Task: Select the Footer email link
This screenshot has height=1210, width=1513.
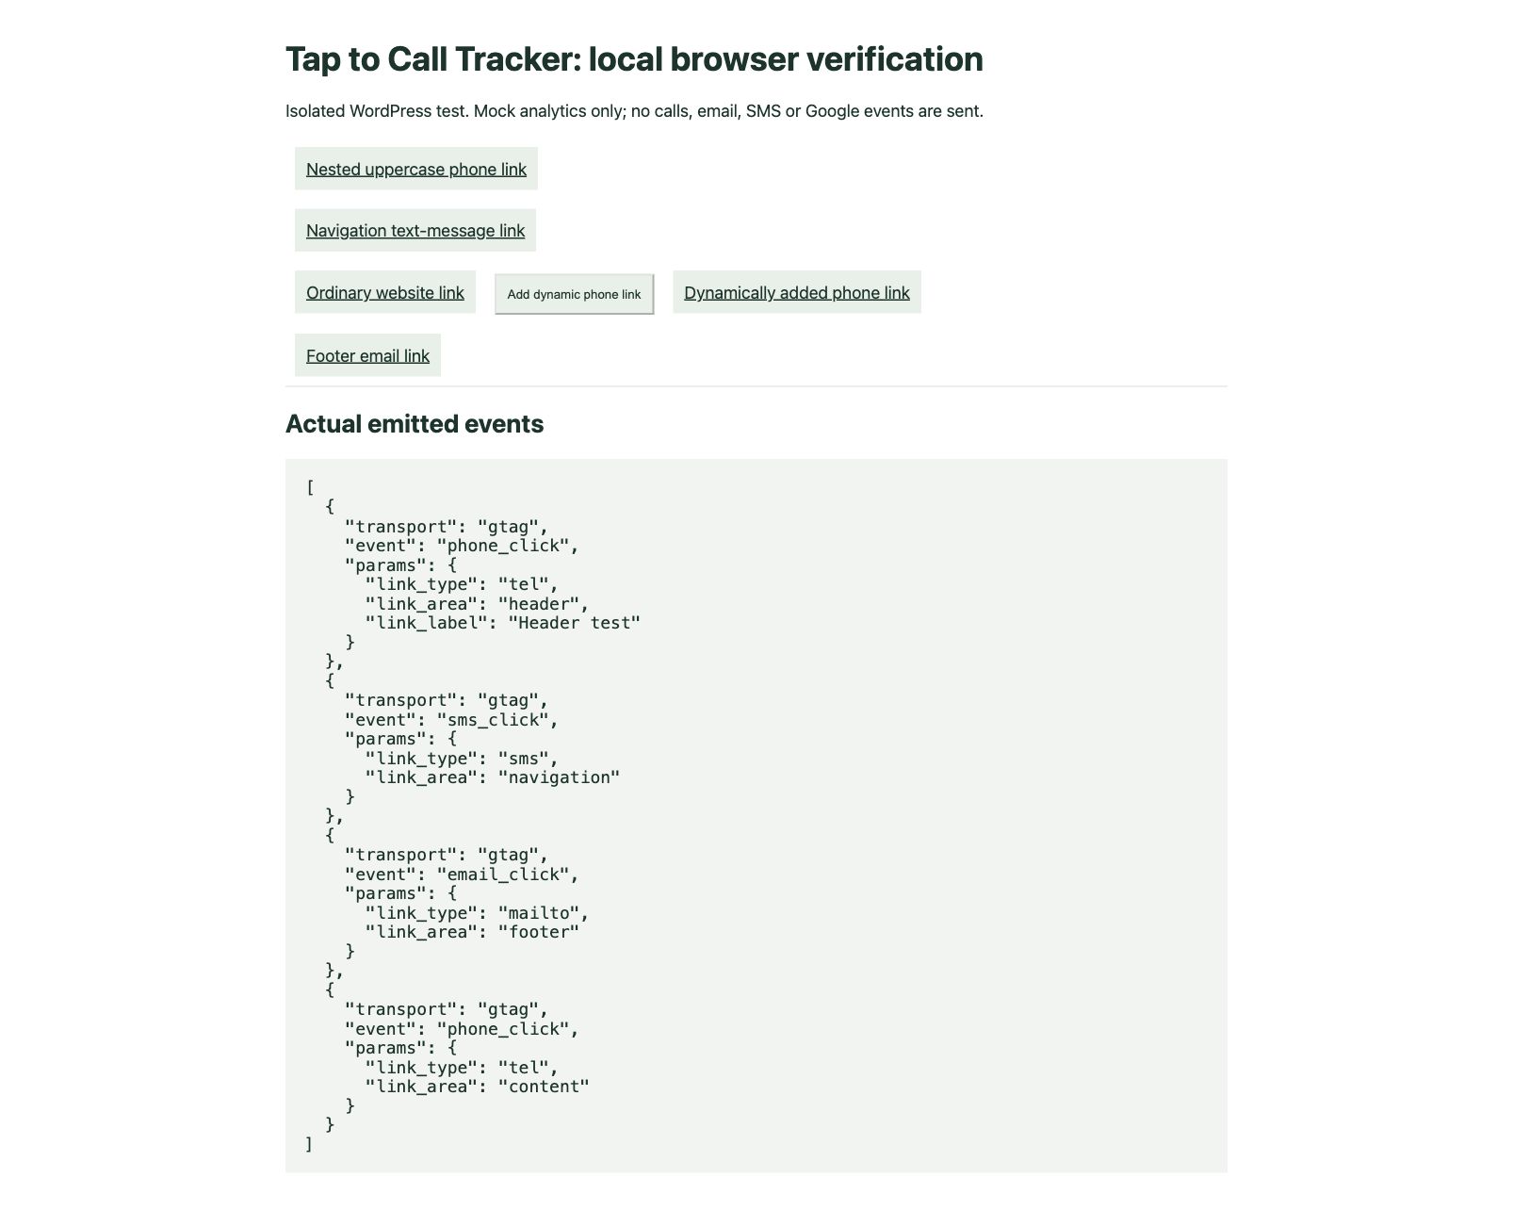Action: pyautogui.click(x=367, y=355)
